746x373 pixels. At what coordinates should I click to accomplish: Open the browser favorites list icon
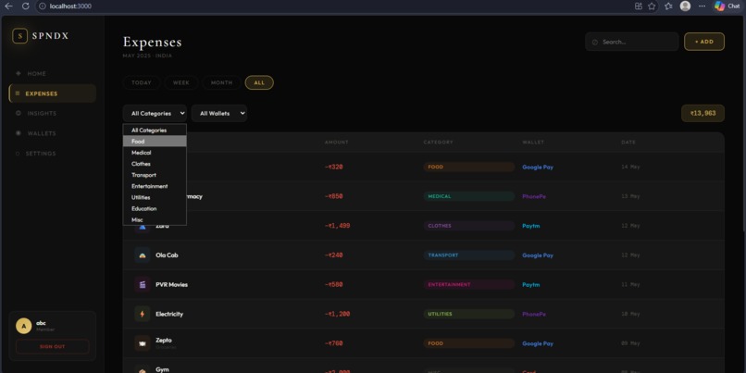[x=668, y=6]
